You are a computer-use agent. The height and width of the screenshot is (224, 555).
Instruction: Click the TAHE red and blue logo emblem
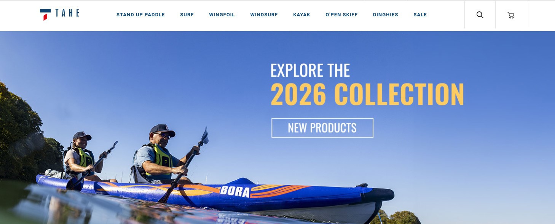[45, 14]
